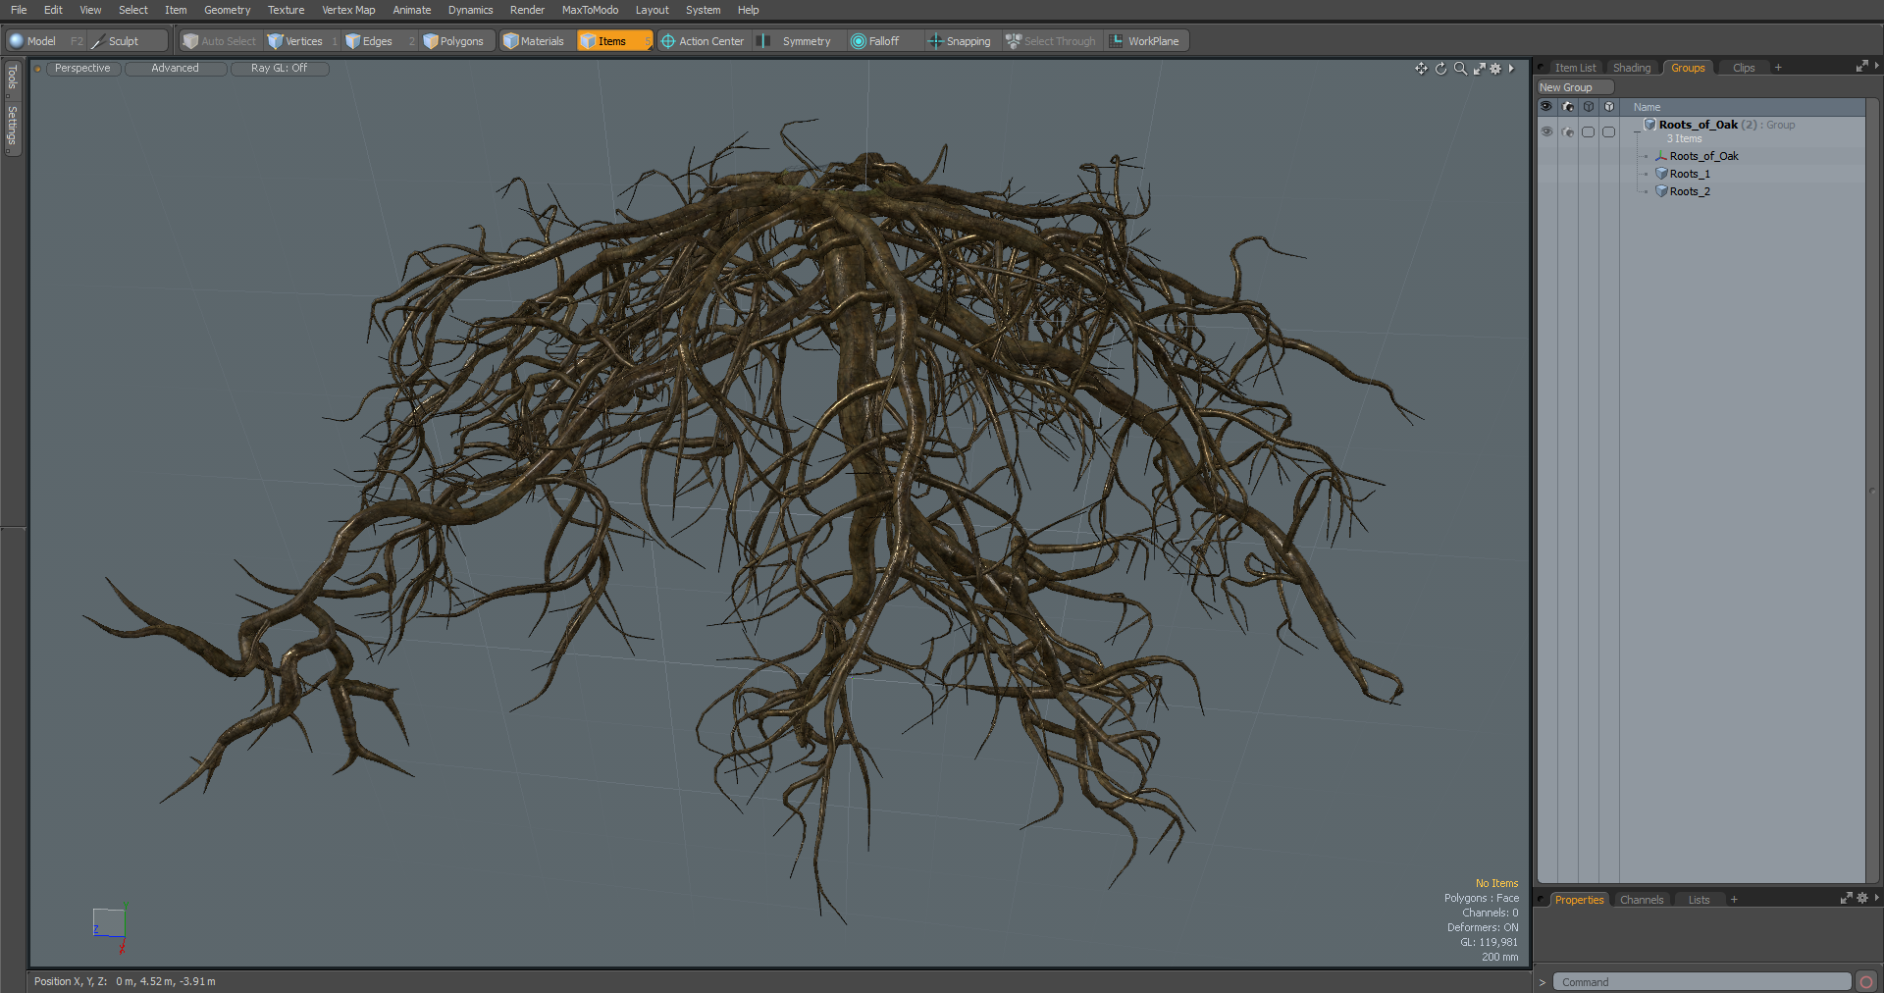This screenshot has width=1884, height=993.
Task: Maximize the 3D viewport with the expand icon
Action: coord(1479,69)
